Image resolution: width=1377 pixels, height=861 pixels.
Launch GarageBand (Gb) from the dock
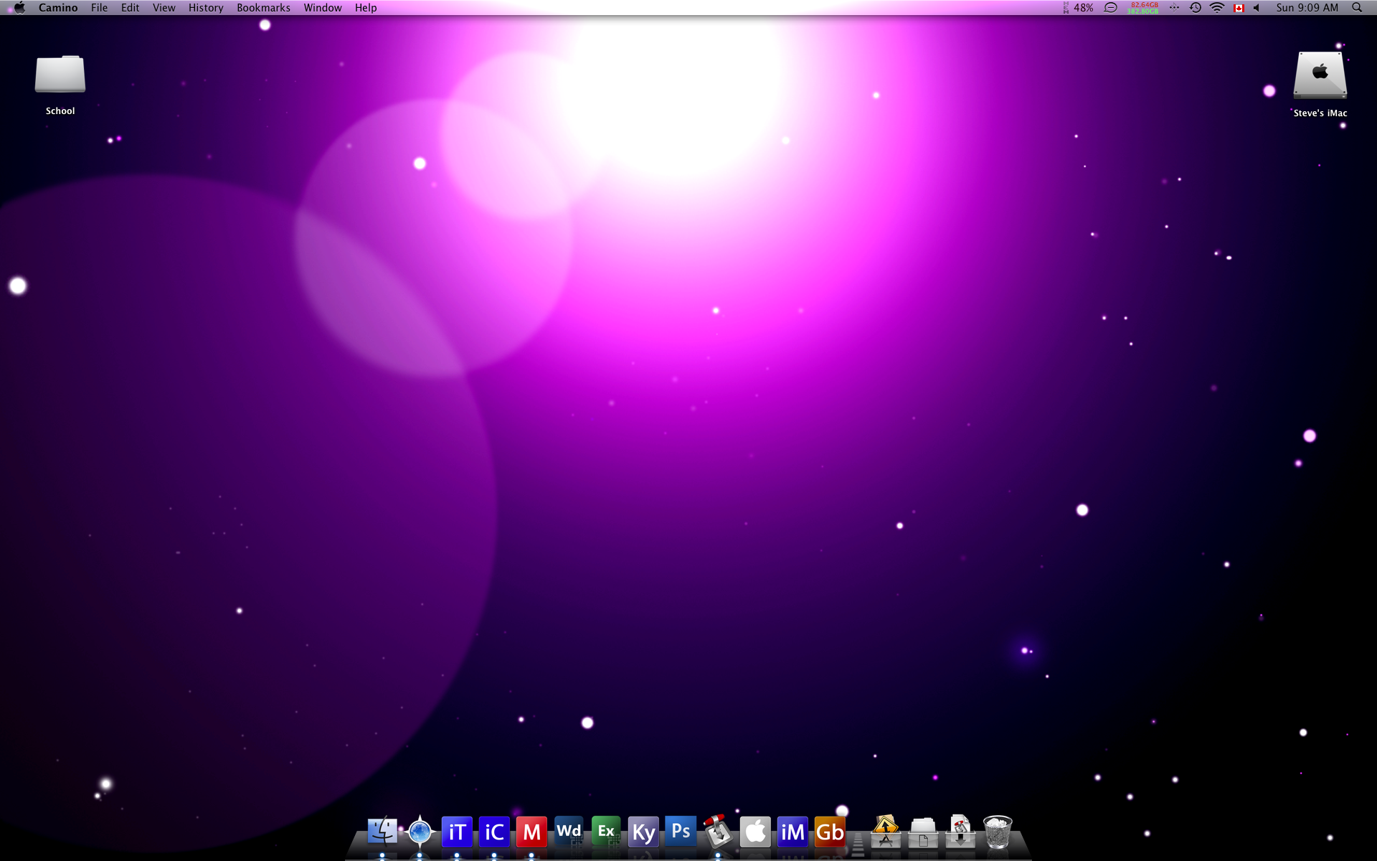tap(830, 832)
